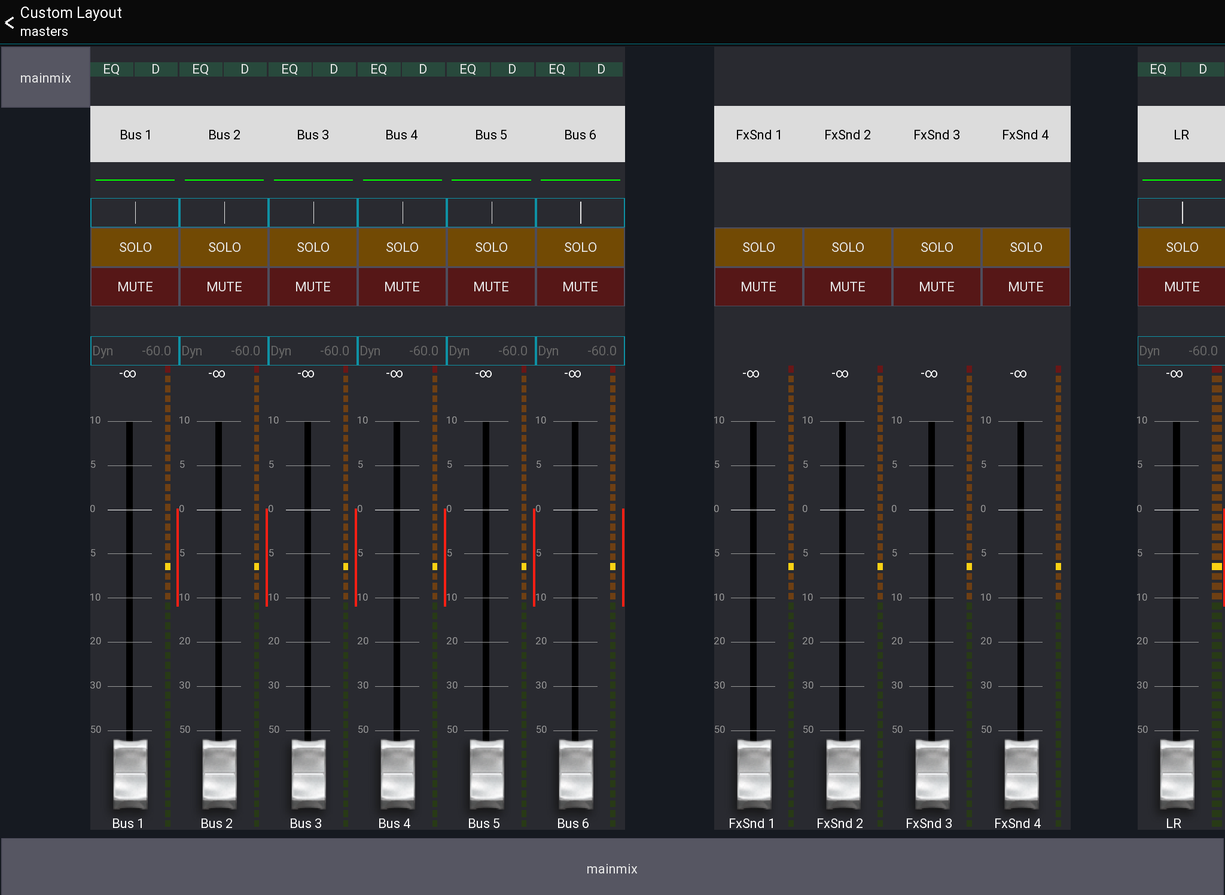
Task: Solo the Bus 6 channel
Action: (580, 247)
